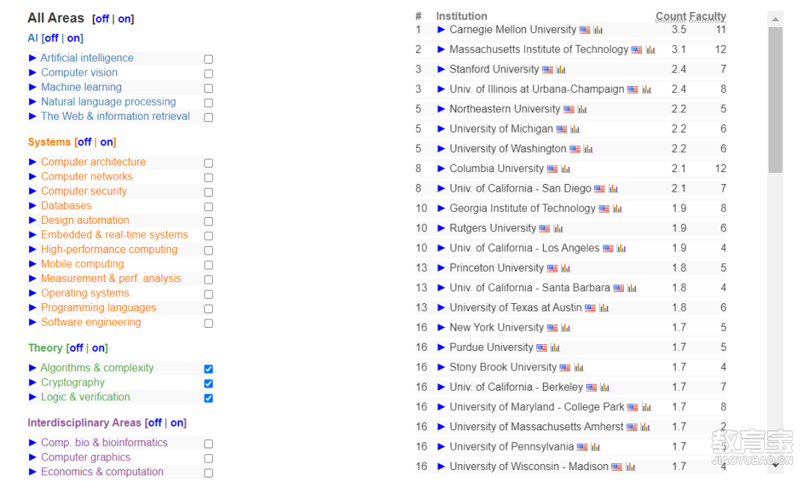The height and width of the screenshot is (482, 809).
Task: Open the High-performance computing area link
Action: tap(109, 249)
